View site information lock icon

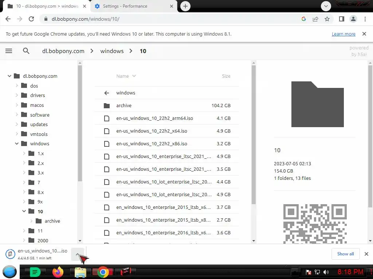46,19
